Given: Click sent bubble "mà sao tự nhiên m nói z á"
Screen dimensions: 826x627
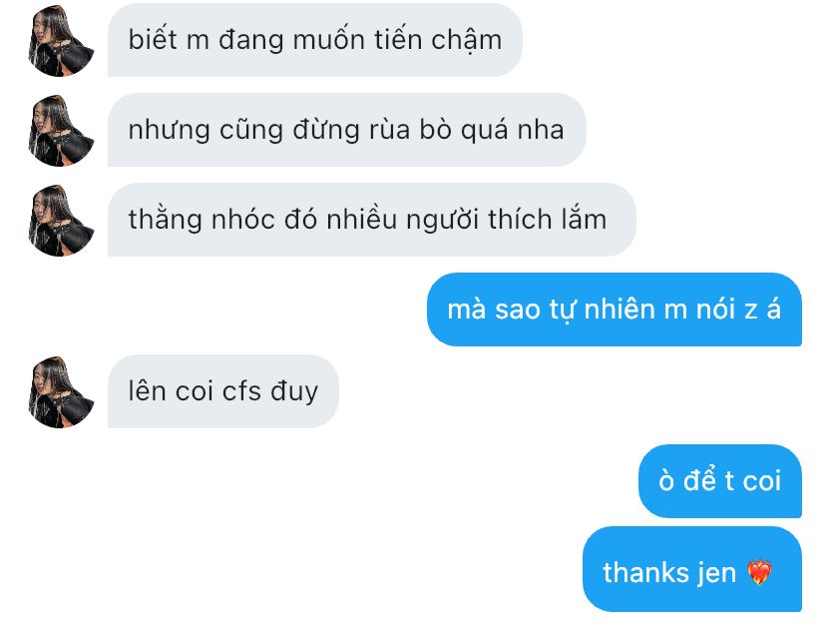Looking at the screenshot, I should [615, 310].
